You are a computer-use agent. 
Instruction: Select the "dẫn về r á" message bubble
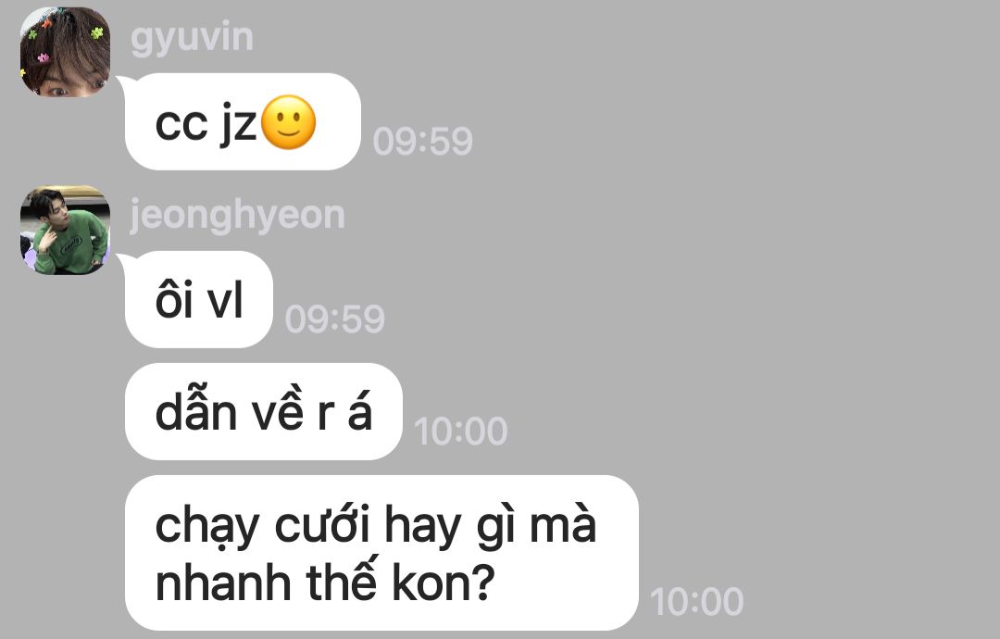(x=263, y=412)
